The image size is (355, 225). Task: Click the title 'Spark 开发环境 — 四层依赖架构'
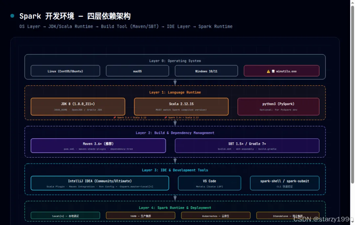[x=75, y=16]
